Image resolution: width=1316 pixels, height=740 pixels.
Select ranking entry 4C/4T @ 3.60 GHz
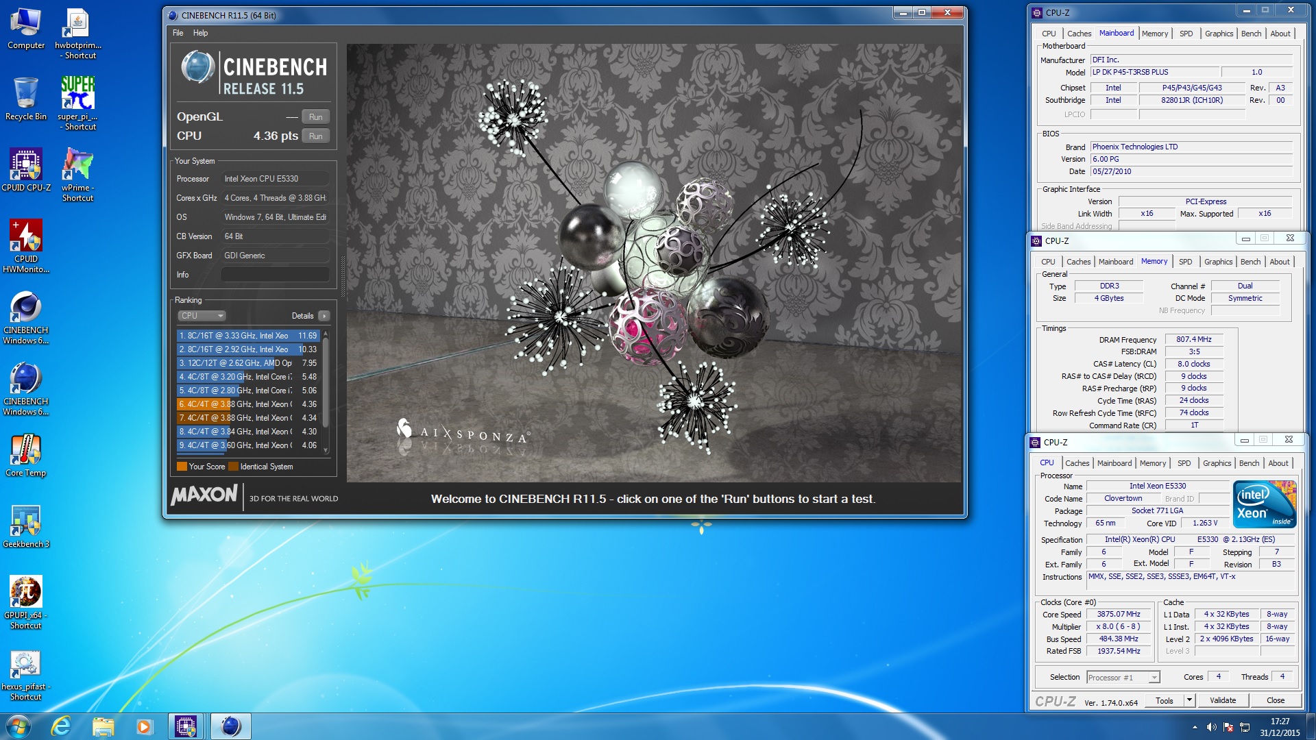[x=248, y=445]
